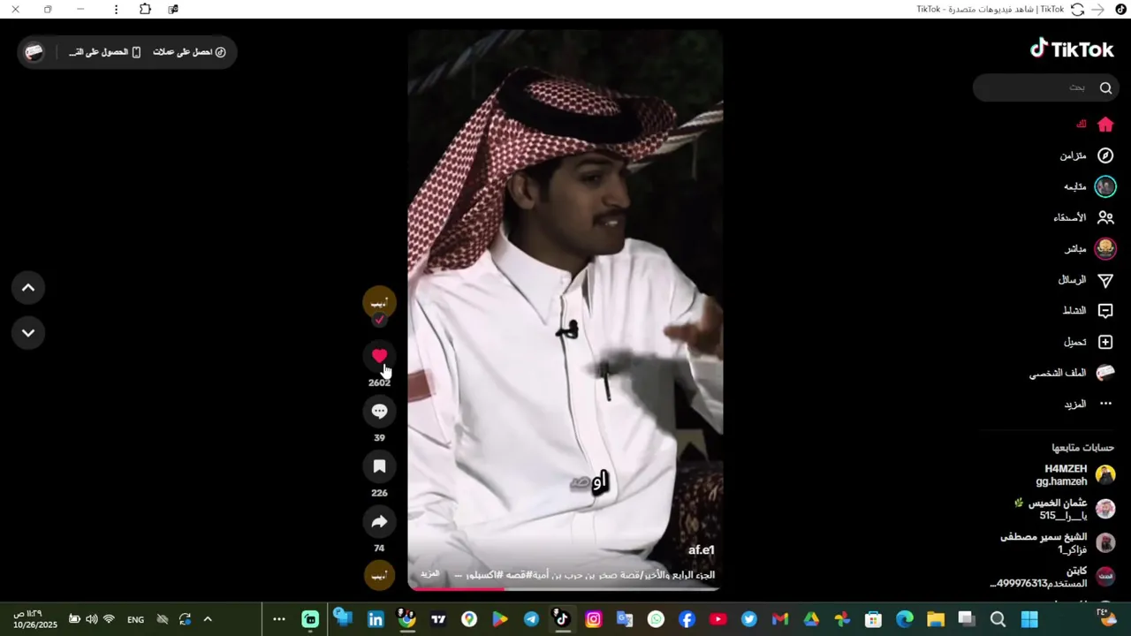Open Facebook from the taskbar
This screenshot has height=636, width=1131.
pos(687,619)
